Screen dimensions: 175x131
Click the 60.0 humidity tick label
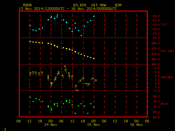pyautogui.click(x=156, y=117)
